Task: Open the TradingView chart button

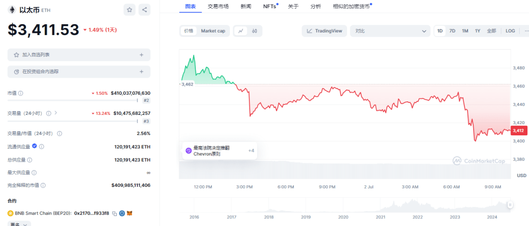Action: [x=324, y=31]
